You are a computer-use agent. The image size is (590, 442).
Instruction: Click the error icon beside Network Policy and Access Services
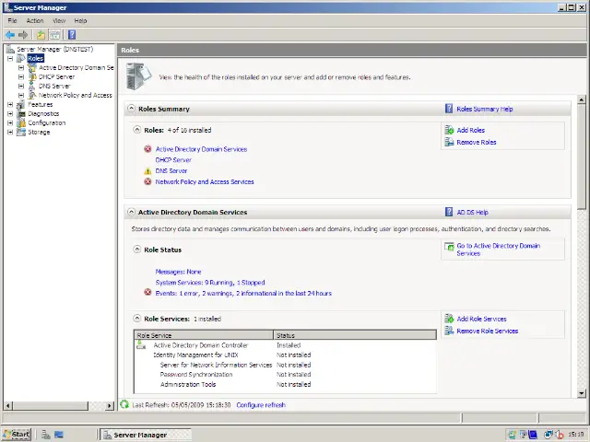click(147, 181)
